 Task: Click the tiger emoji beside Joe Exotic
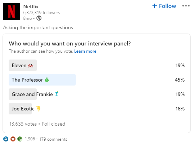tap(38, 109)
